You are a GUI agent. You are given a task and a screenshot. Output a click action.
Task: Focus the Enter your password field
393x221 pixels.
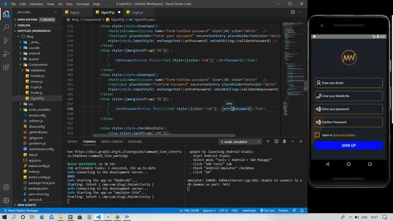[x=349, y=109]
